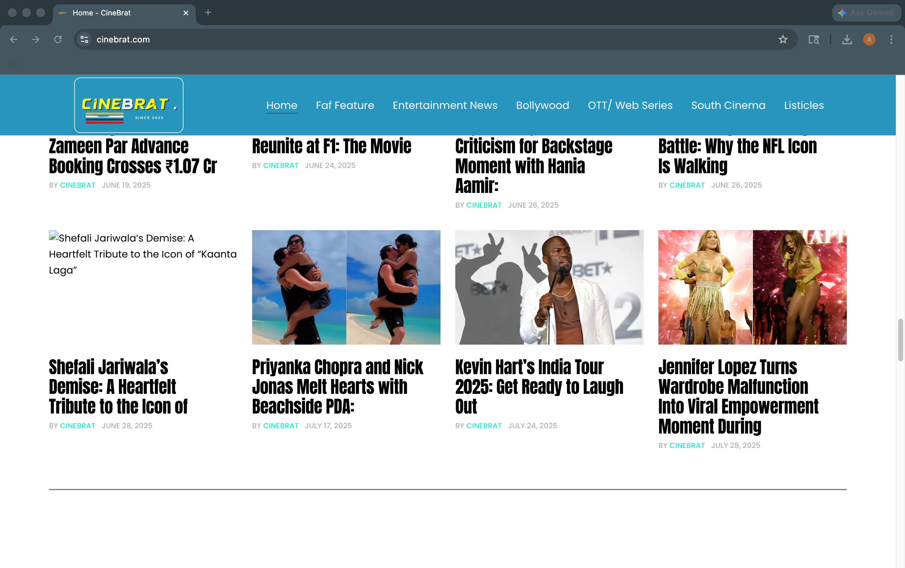Click CINEBRAT author beside first June 26 date
The image size is (905, 568).
coord(484,205)
